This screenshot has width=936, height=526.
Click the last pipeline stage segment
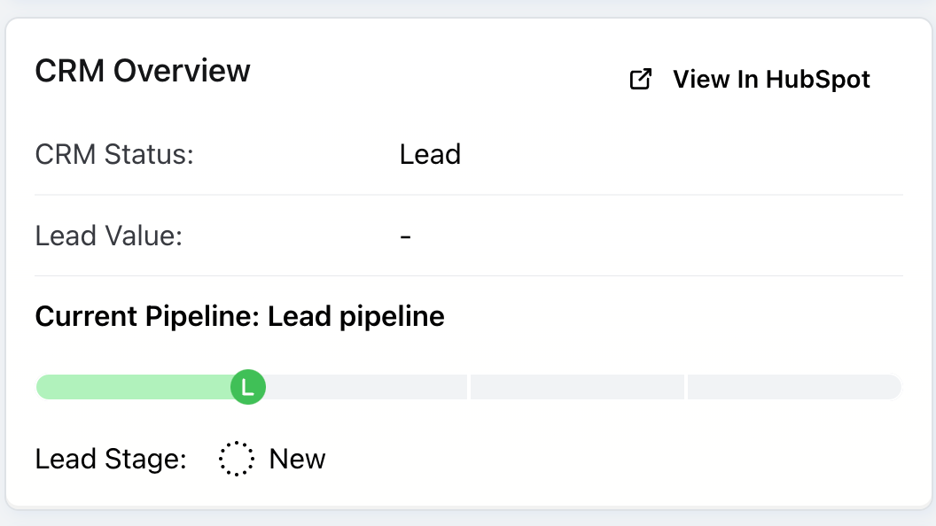point(793,387)
